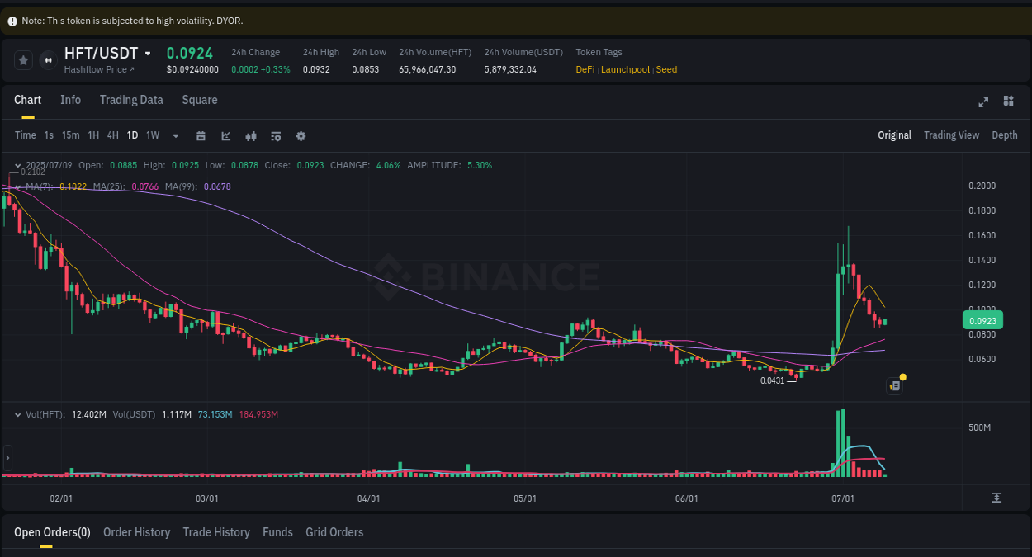The height and width of the screenshot is (557, 1032).
Task: Open the HFT/USDT pair selector dropdown
Action: [x=148, y=53]
